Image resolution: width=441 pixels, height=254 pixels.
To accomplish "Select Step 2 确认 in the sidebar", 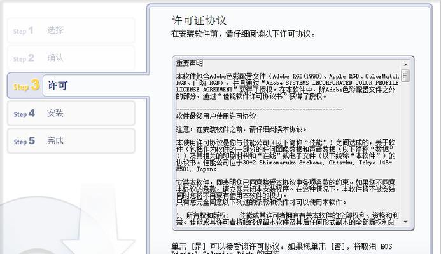I will pos(71,58).
